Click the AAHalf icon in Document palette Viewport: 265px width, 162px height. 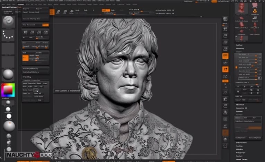click(45, 32)
